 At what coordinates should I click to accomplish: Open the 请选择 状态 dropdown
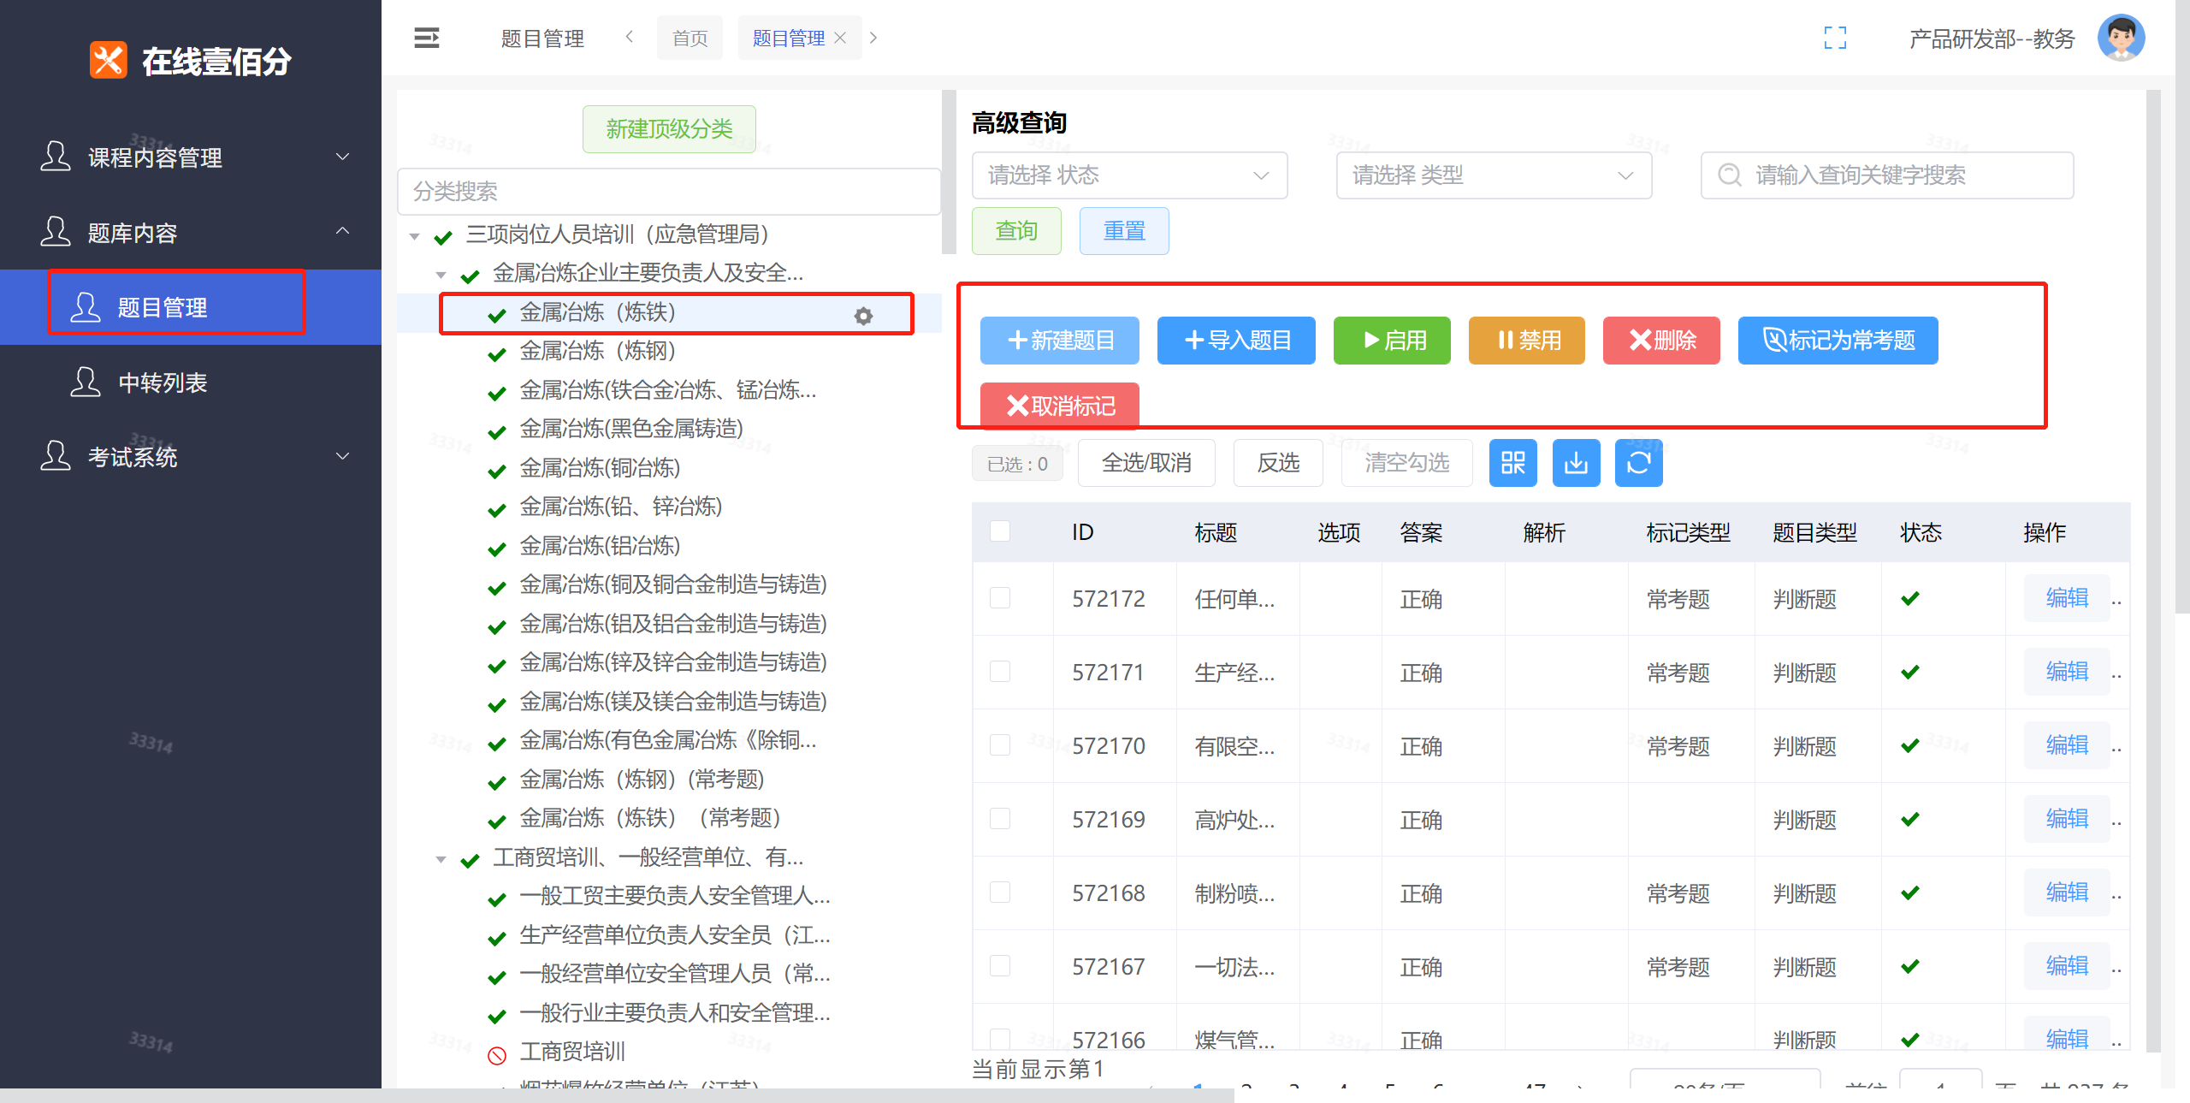pyautogui.click(x=1129, y=175)
